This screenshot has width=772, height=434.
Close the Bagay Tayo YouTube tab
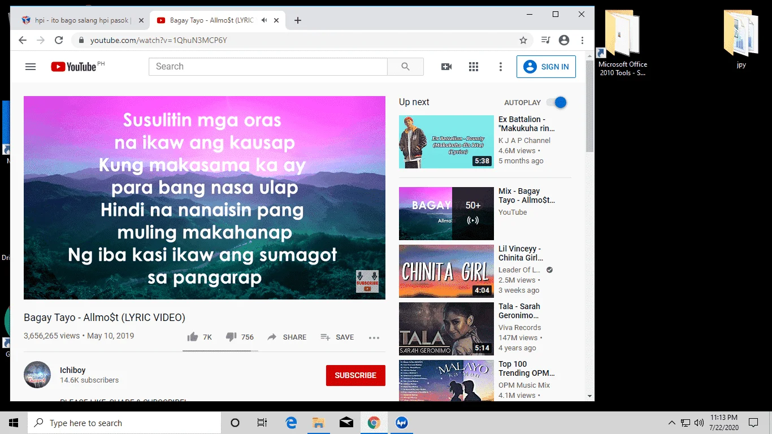(276, 20)
